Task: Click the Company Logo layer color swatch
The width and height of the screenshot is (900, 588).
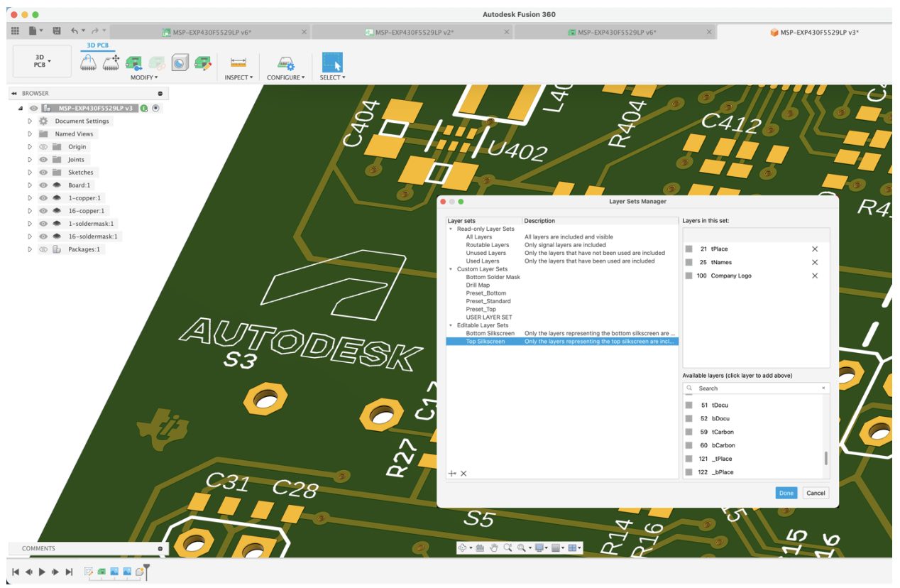Action: tap(688, 276)
